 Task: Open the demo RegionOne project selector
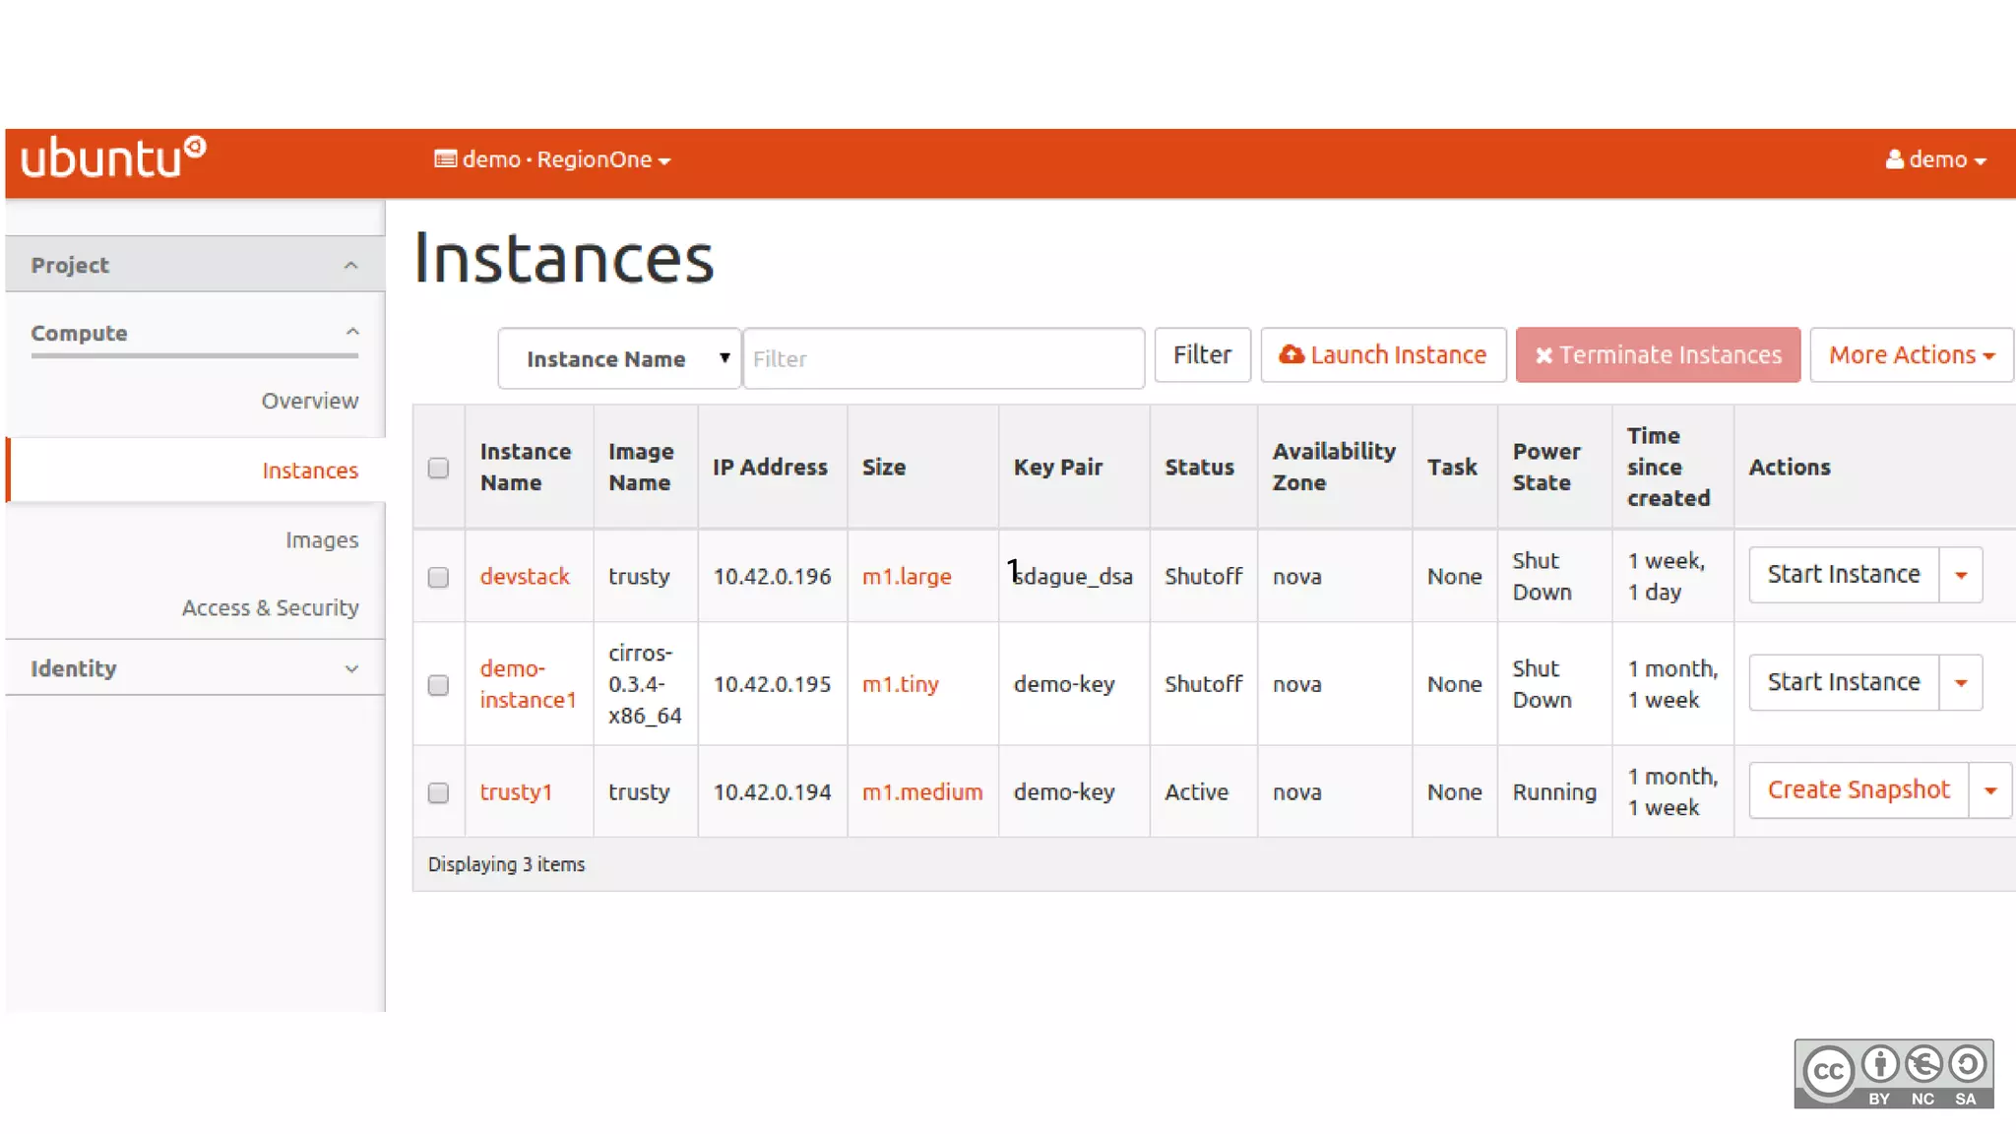(x=552, y=159)
